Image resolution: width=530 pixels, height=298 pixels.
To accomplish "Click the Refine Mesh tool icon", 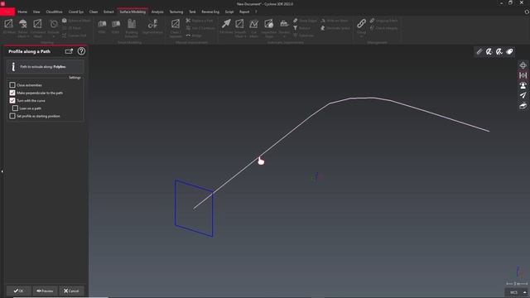I will [22, 24].
